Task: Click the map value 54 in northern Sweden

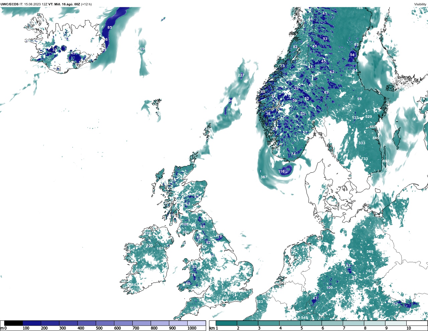Action: point(352,55)
